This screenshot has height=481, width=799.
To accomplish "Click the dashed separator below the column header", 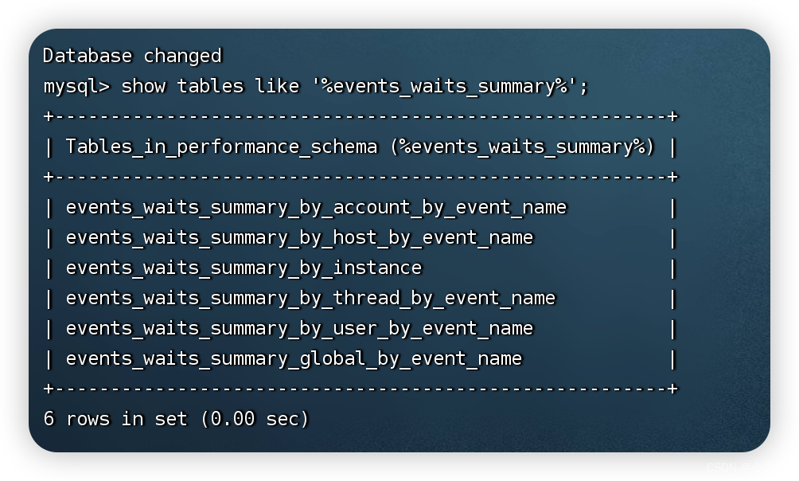I will click(x=360, y=177).
